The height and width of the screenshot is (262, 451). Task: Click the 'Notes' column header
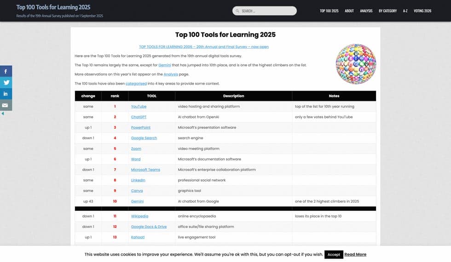(x=334, y=96)
